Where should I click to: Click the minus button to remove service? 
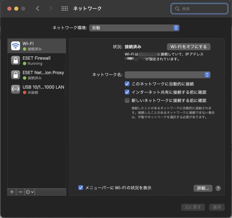point(20,192)
